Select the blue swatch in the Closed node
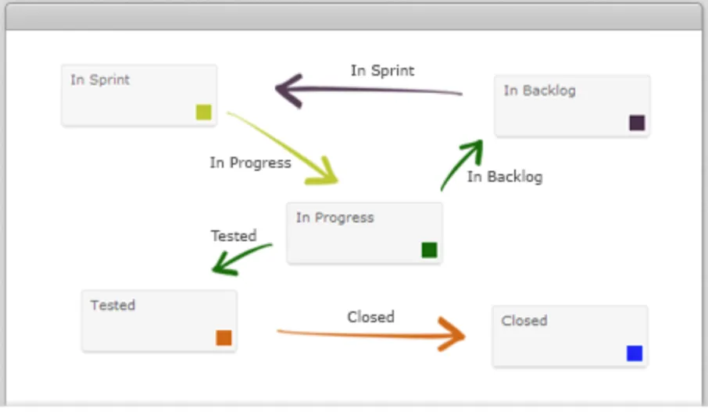Viewport: 708px width, 412px height. [x=635, y=353]
